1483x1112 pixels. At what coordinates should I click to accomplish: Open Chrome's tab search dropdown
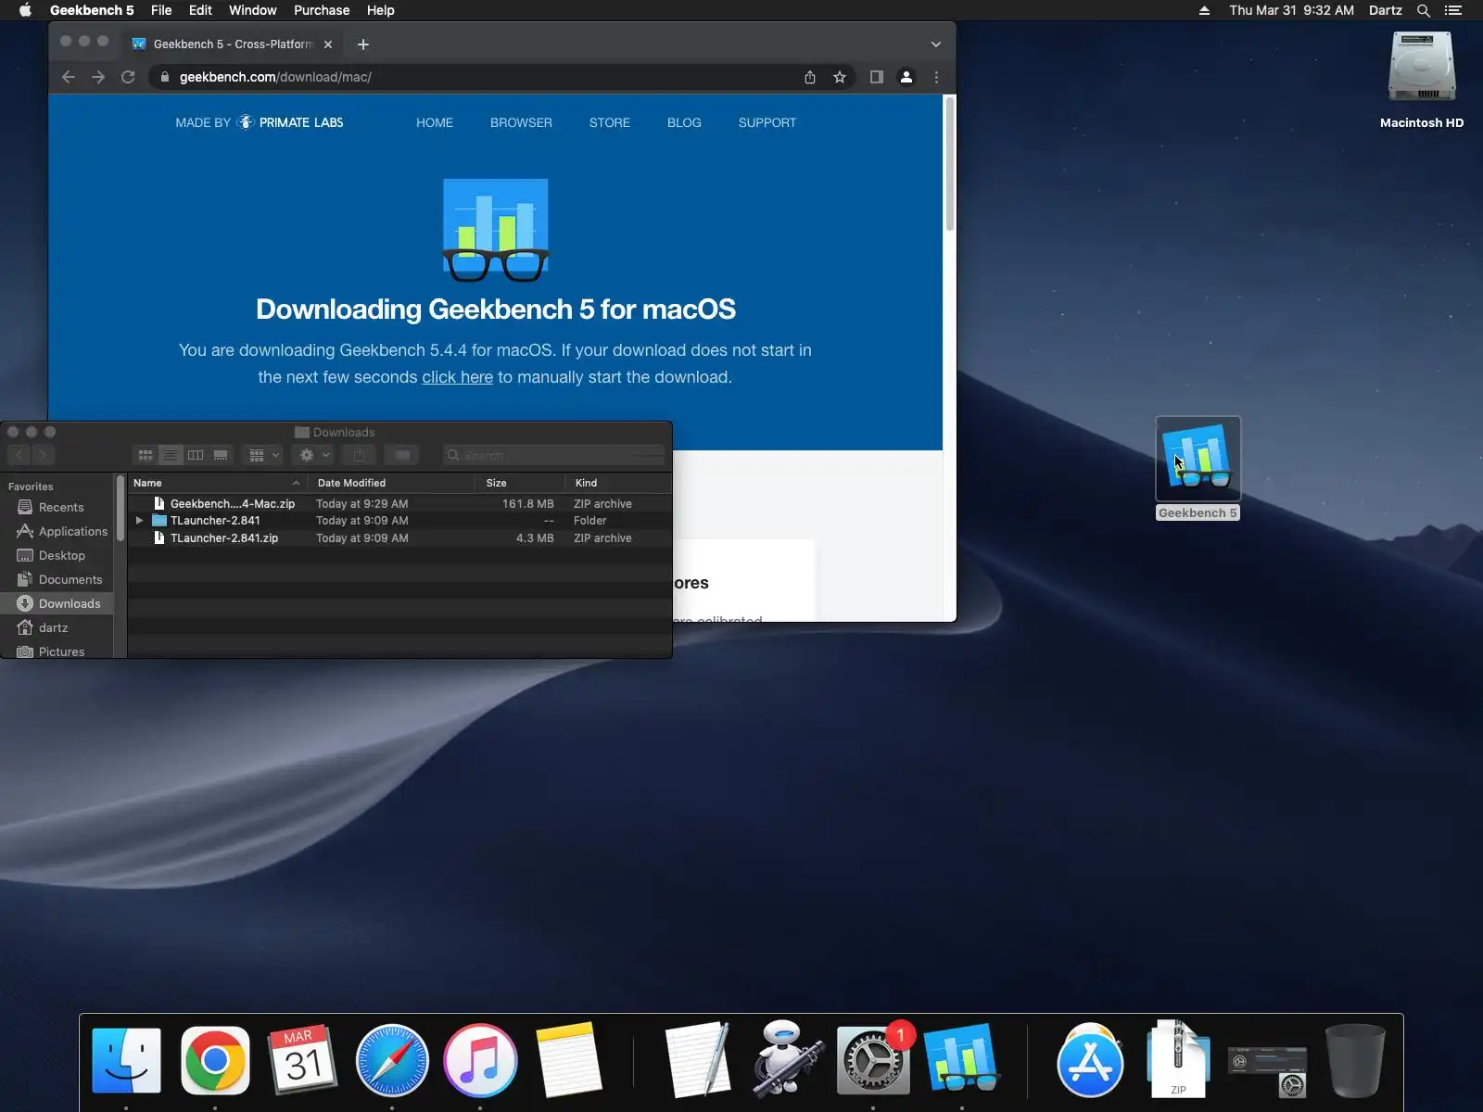pos(936,44)
